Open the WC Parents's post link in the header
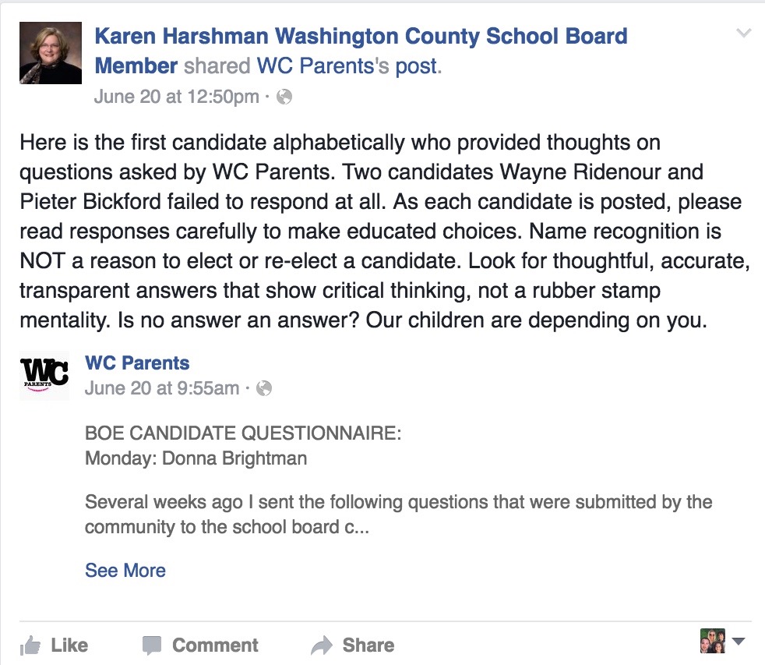 pos(349,66)
